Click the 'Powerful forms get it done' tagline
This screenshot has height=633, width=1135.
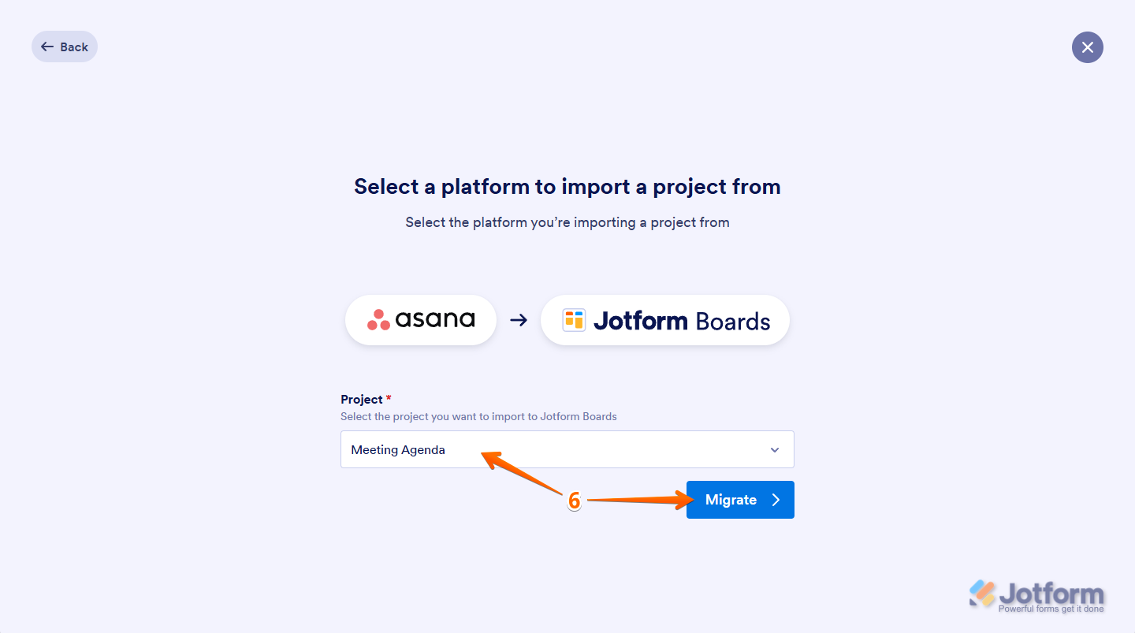click(x=1051, y=609)
